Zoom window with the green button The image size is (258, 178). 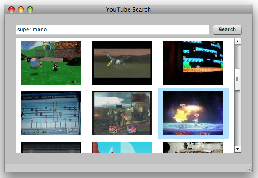tap(30, 9)
